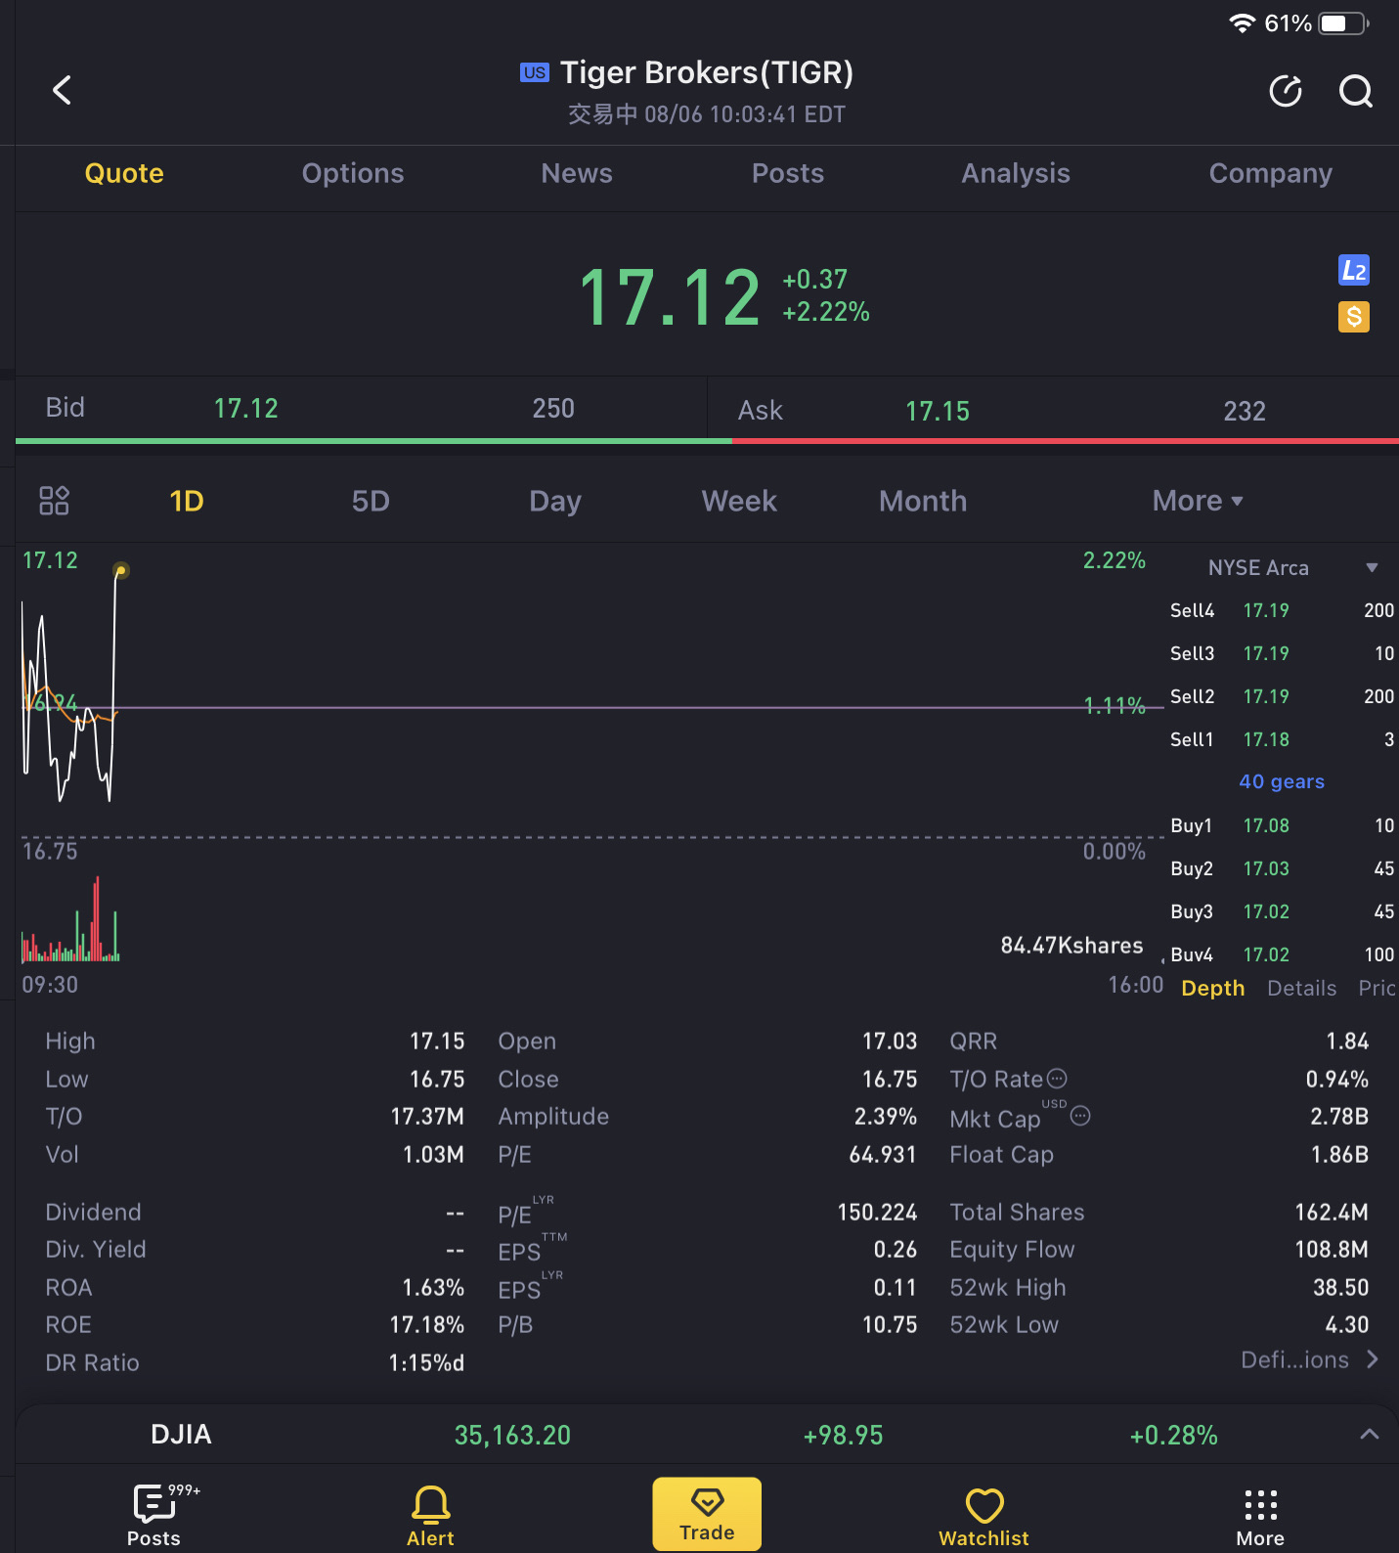This screenshot has height=1553, width=1399.
Task: Tap the P/E value 64.931
Action: pos(883,1155)
